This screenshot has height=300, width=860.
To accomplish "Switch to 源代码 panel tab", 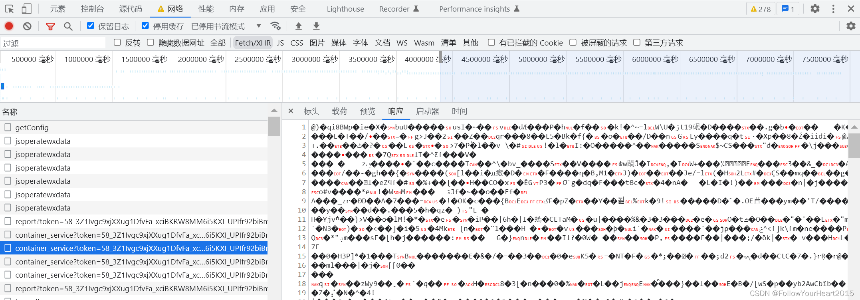I will (x=131, y=9).
